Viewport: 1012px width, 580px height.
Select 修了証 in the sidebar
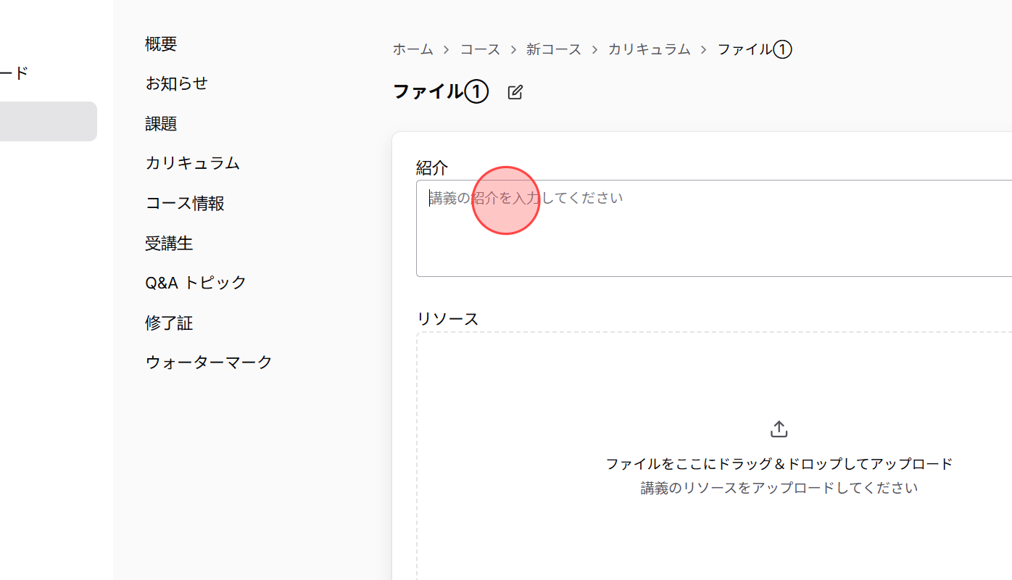click(169, 323)
